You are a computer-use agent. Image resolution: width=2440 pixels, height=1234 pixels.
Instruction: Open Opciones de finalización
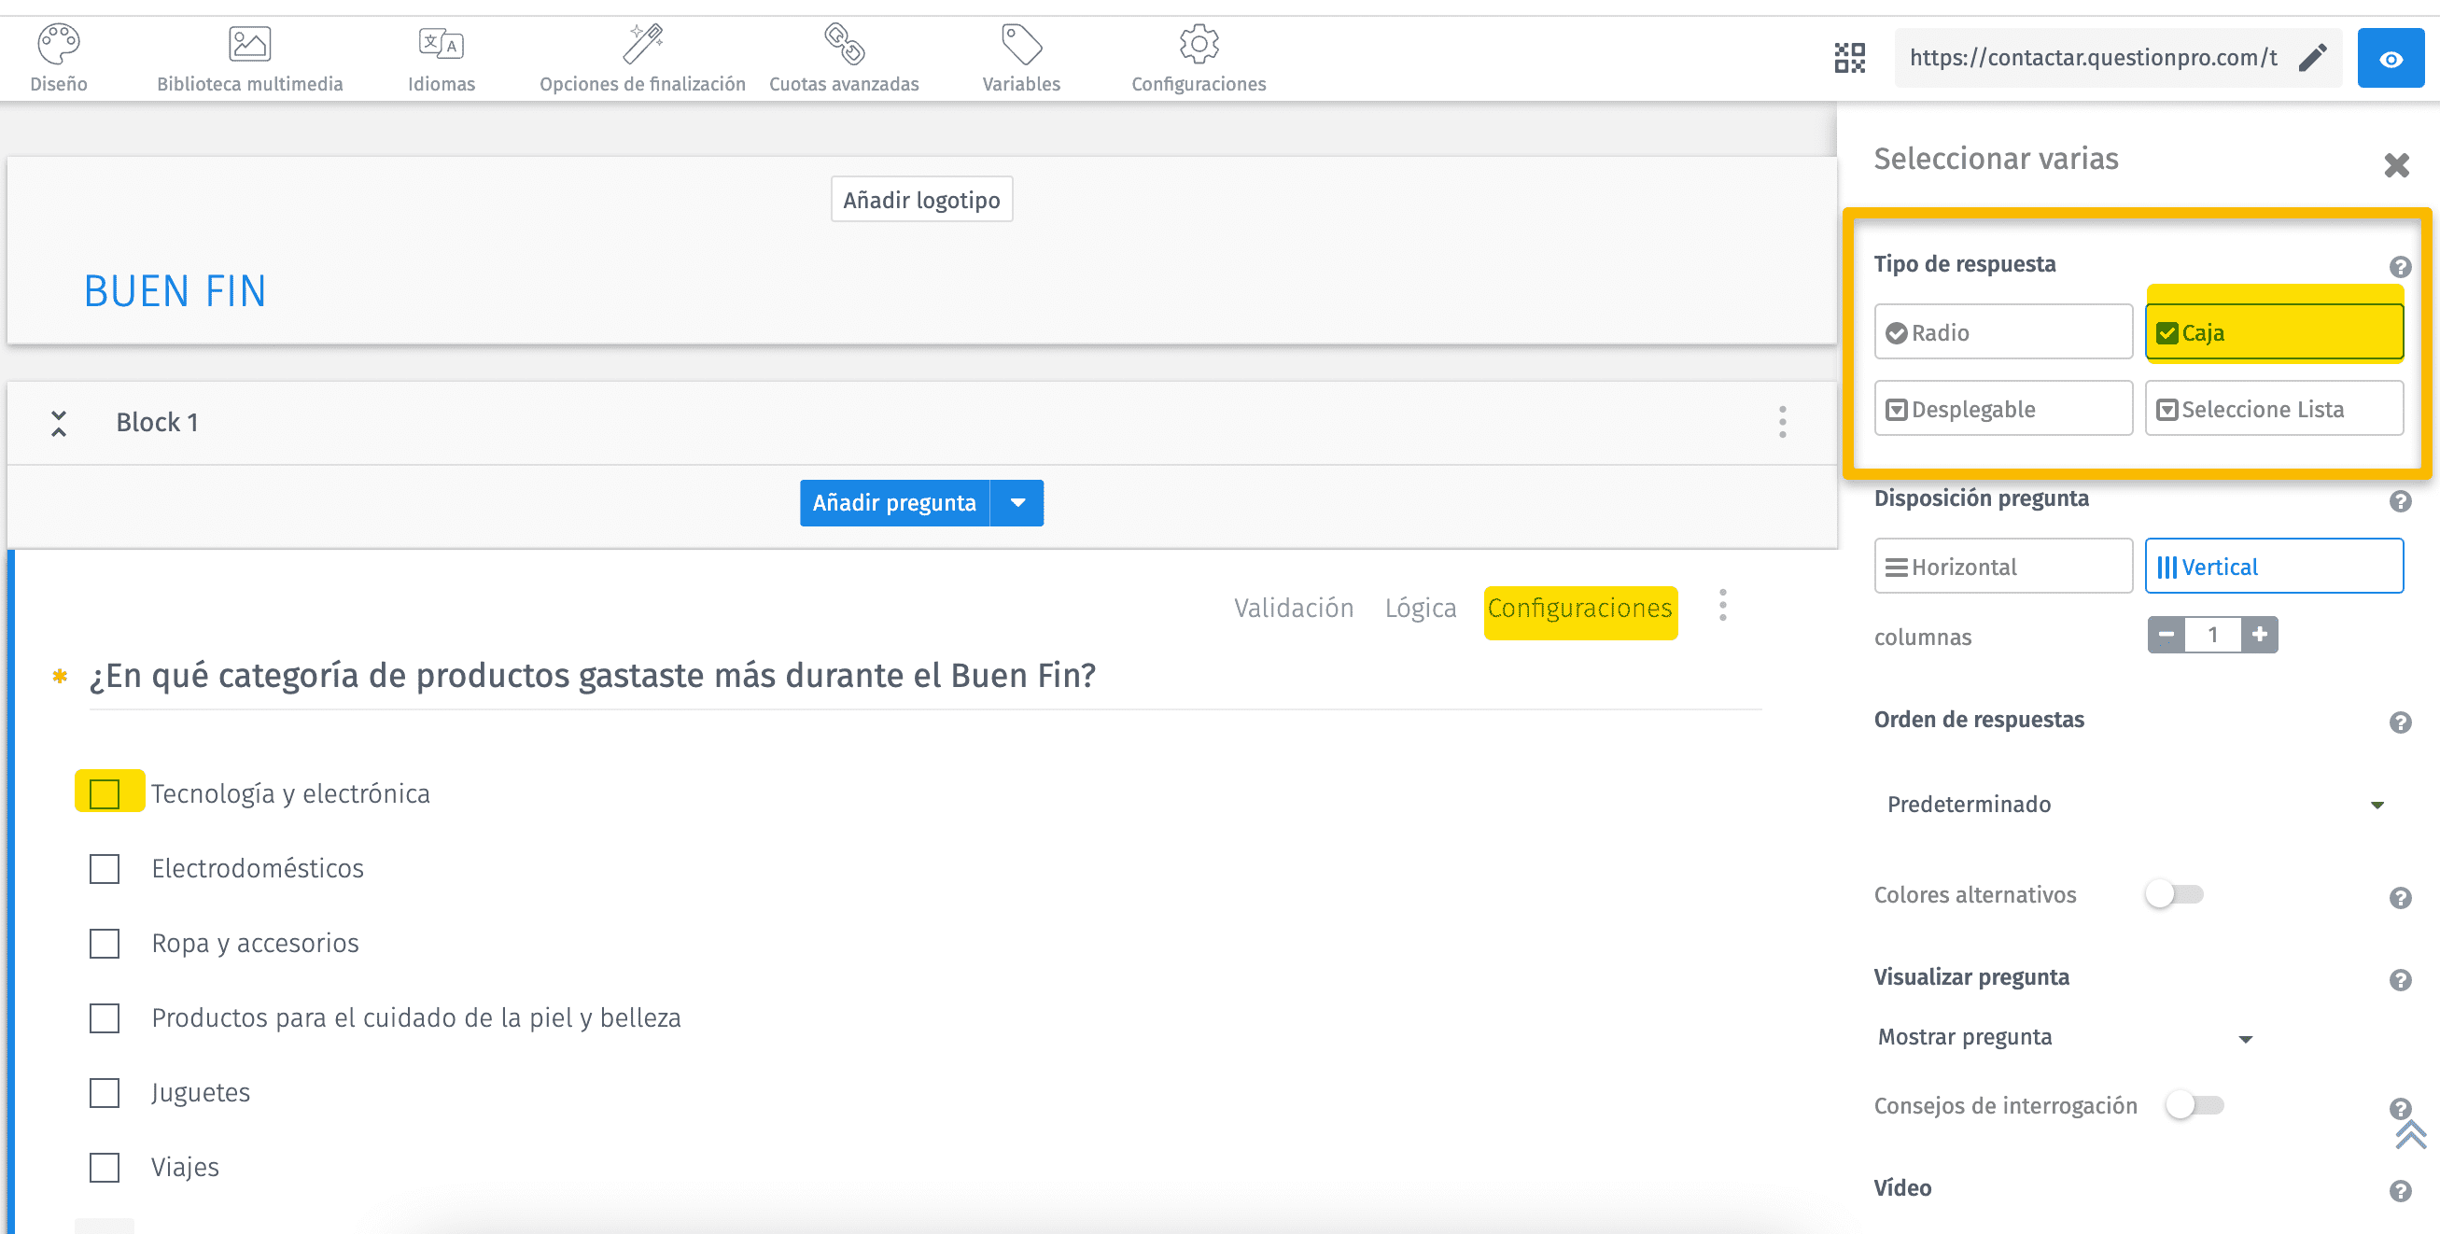tap(642, 57)
